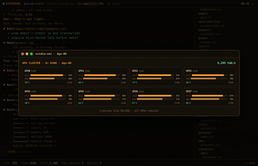Click the tests 1,208 status bar entry
The image size is (258, 166).
pyautogui.click(x=49, y=163)
